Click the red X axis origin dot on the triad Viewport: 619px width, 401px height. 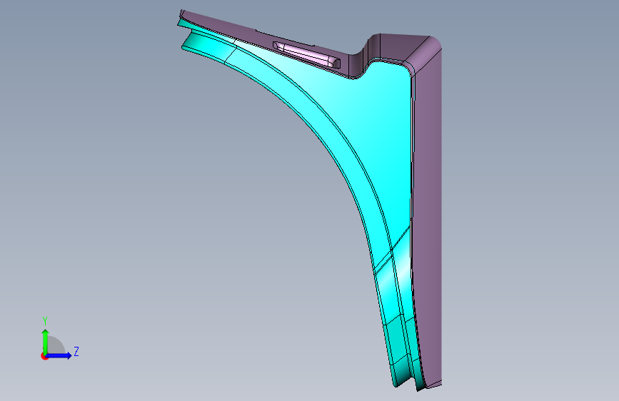tap(44, 356)
